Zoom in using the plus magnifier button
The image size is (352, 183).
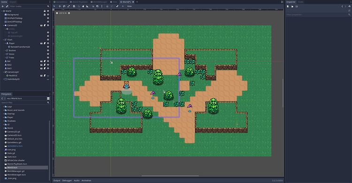coord(69,13)
